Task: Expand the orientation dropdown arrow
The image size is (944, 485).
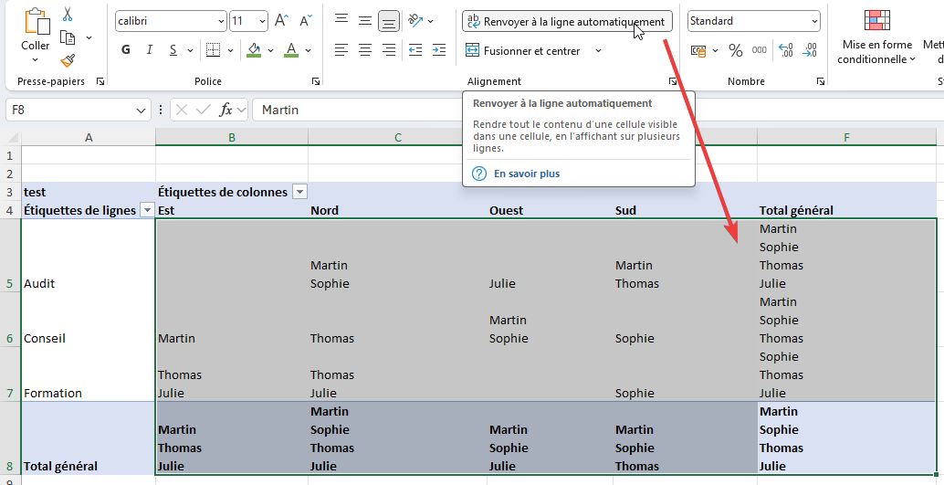Action: pyautogui.click(x=430, y=21)
